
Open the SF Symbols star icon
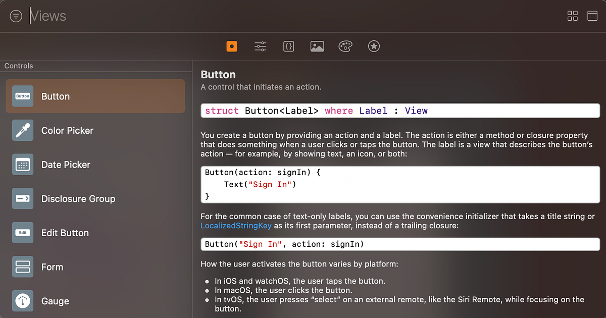374,46
